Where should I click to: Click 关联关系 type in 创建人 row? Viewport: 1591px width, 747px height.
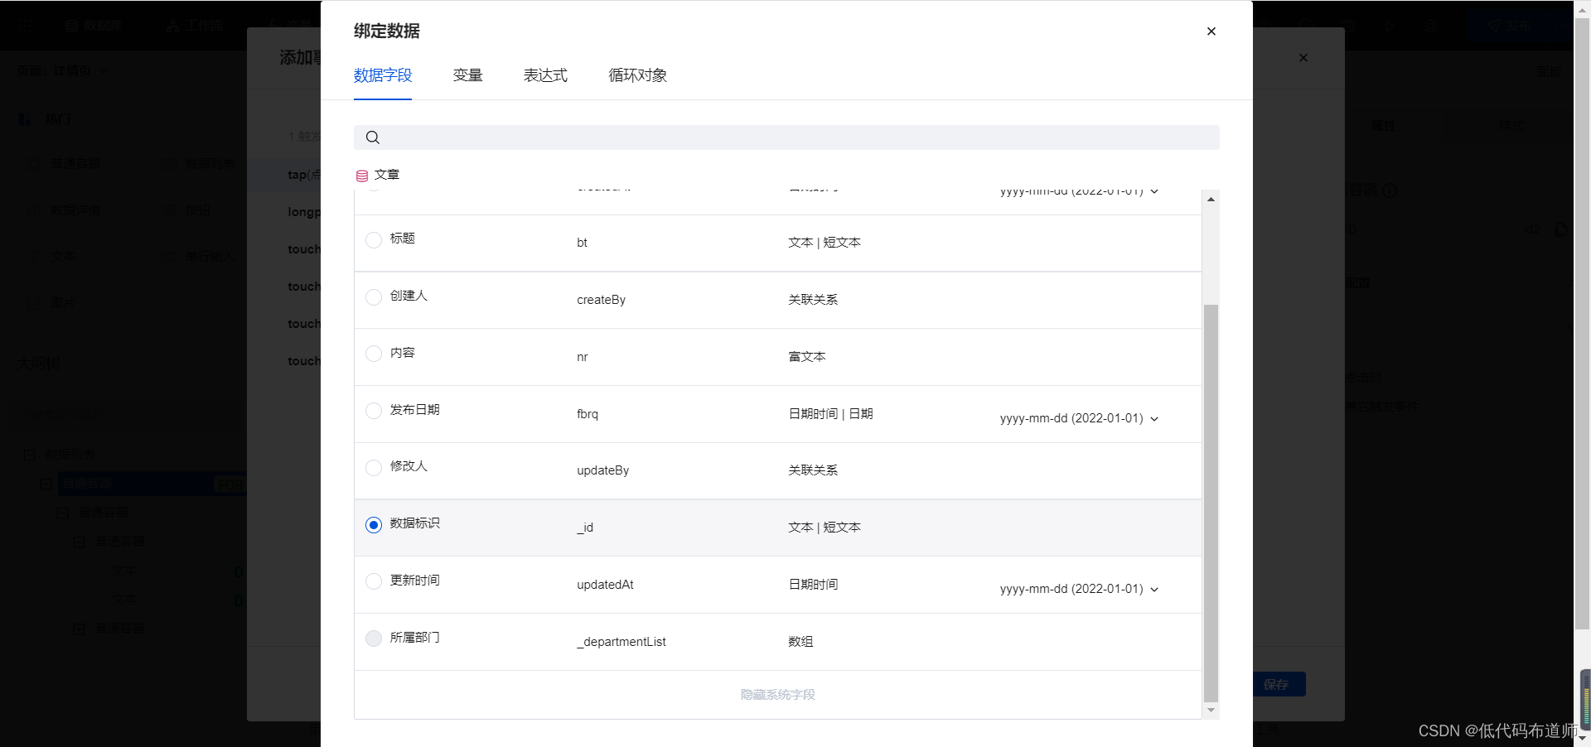813,300
